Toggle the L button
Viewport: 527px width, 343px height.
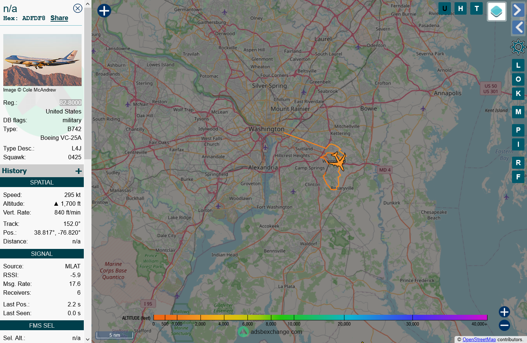click(518, 65)
